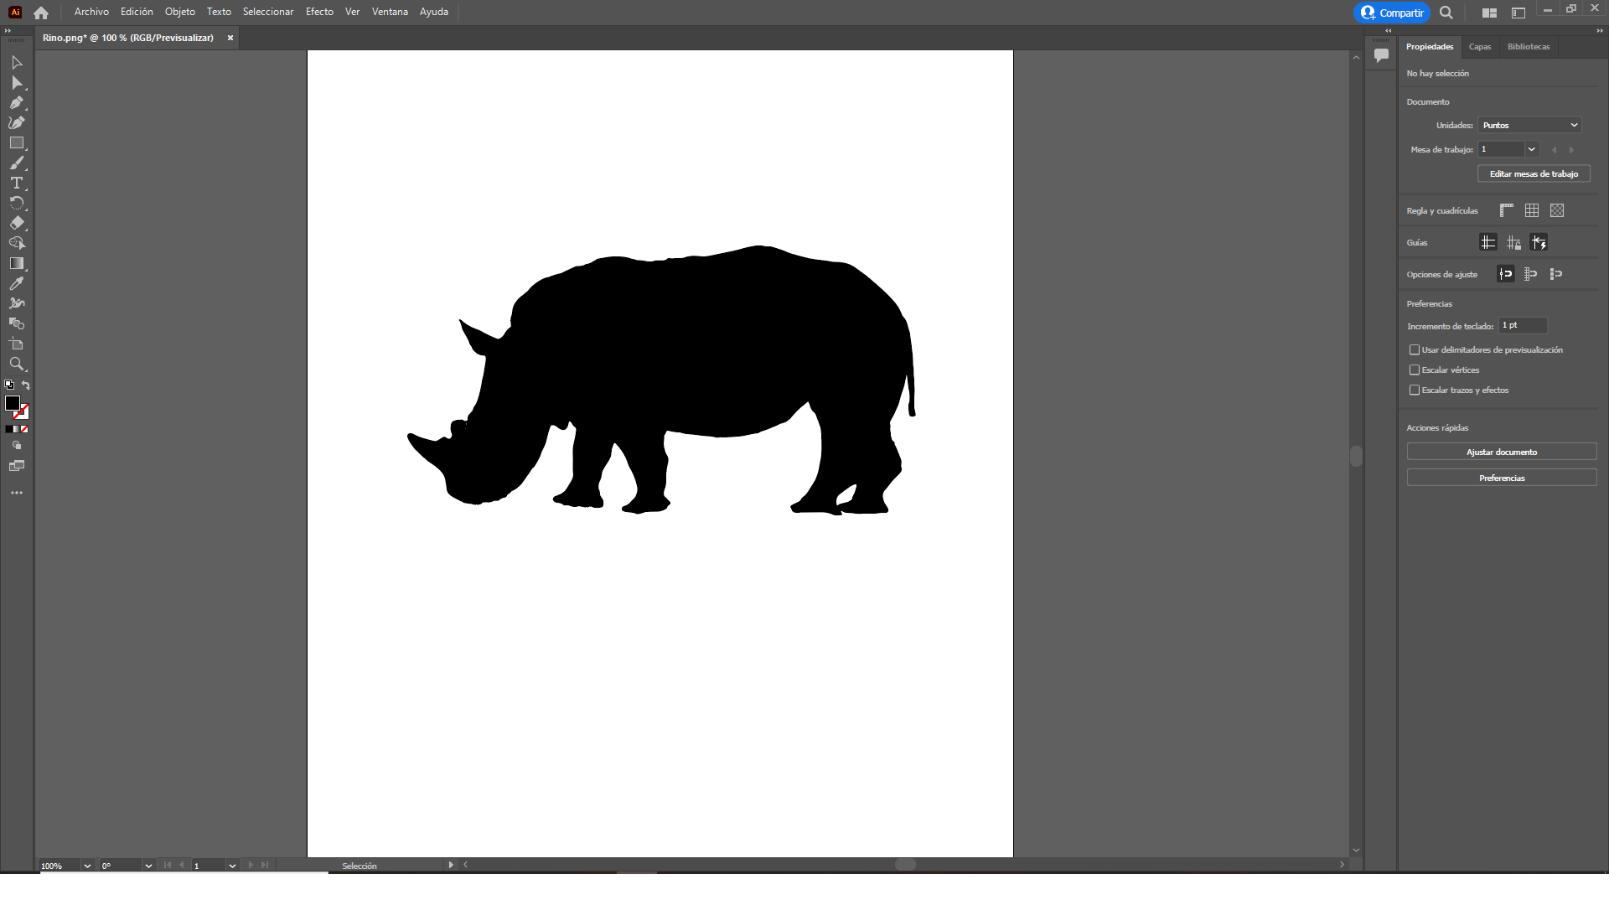1609x905 pixels.
Task: Expand the Mesa de trabajo dropdown
Action: [1531, 149]
